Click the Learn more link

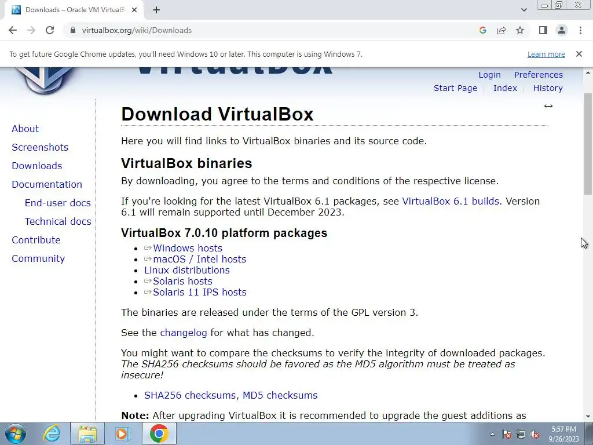click(x=546, y=54)
